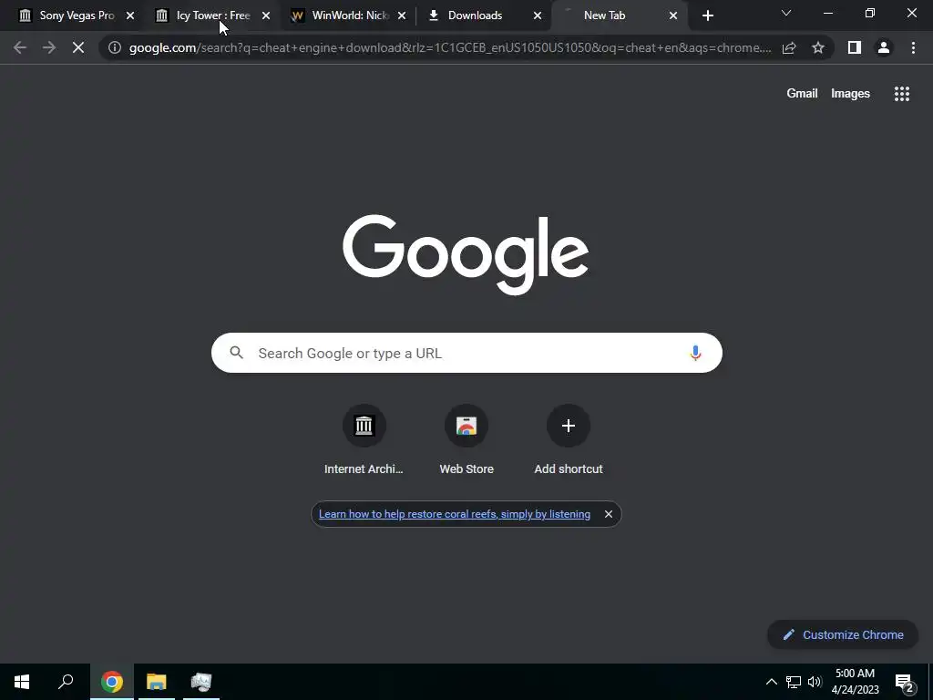Click the magnifier icon in search box
This screenshot has height=700, width=933.
(237, 353)
